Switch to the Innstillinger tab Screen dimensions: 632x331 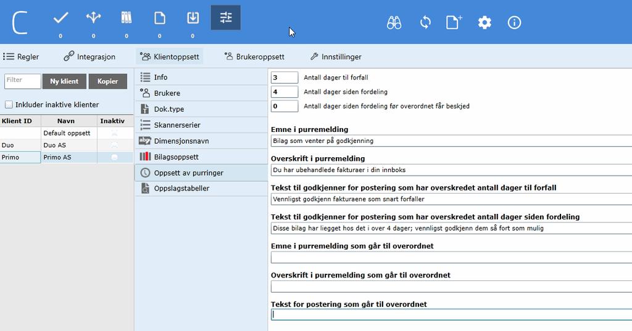[336, 57]
